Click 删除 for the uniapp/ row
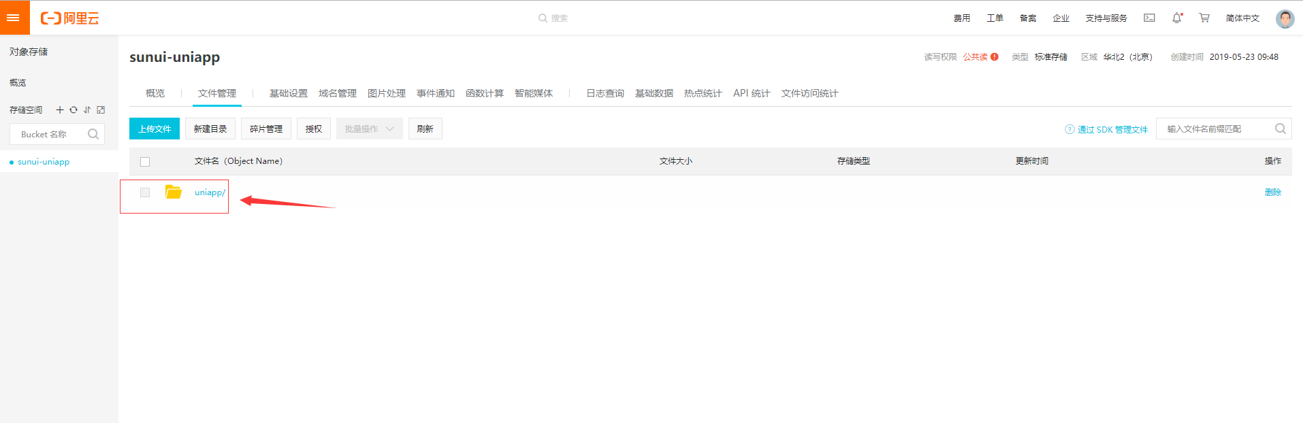Viewport: 1303px width, 423px height. pyautogui.click(x=1273, y=192)
